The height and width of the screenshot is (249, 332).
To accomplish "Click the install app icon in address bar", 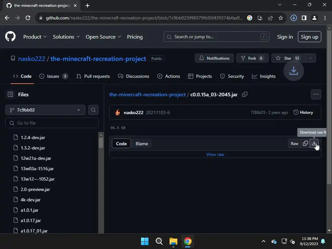I will tap(260, 18).
